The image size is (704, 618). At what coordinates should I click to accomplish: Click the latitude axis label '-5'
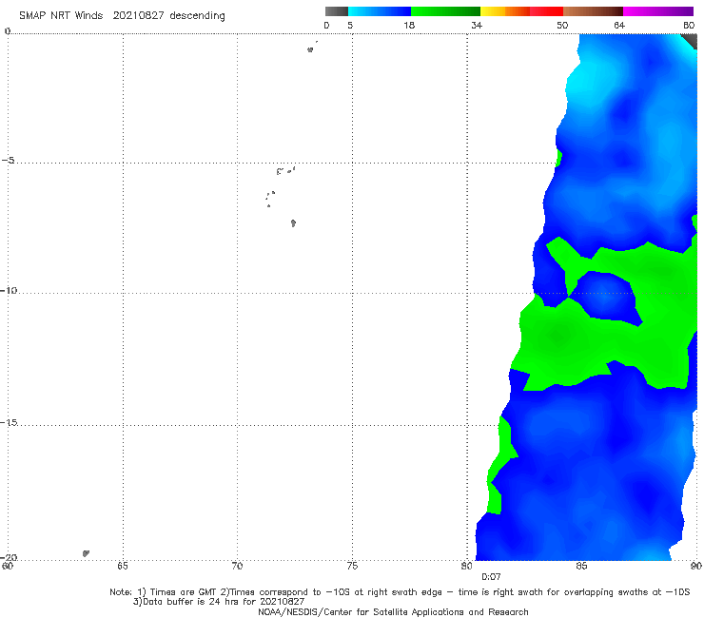click(x=9, y=161)
